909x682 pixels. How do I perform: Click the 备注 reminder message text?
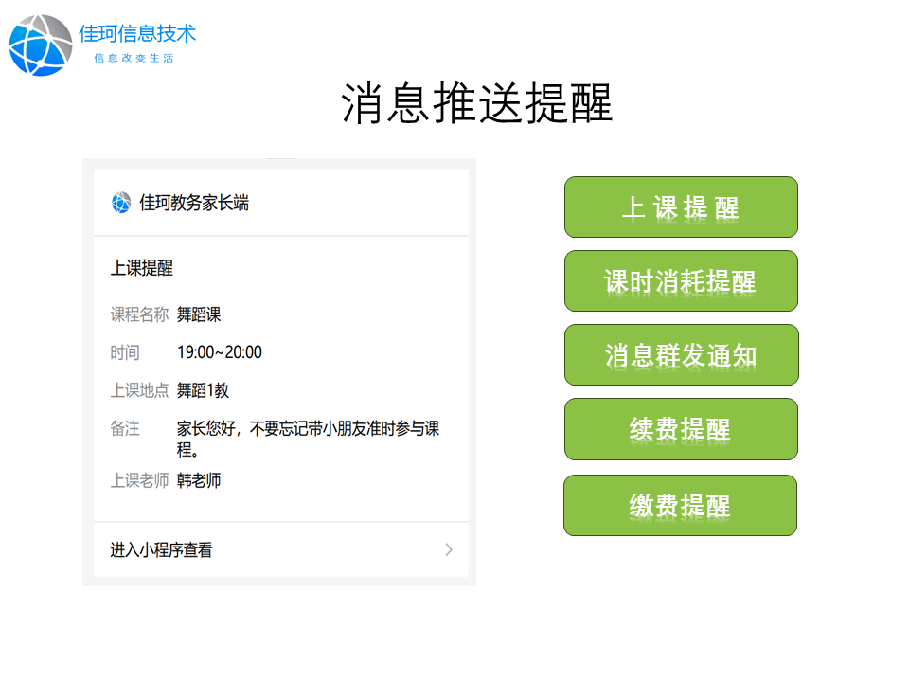point(308,437)
